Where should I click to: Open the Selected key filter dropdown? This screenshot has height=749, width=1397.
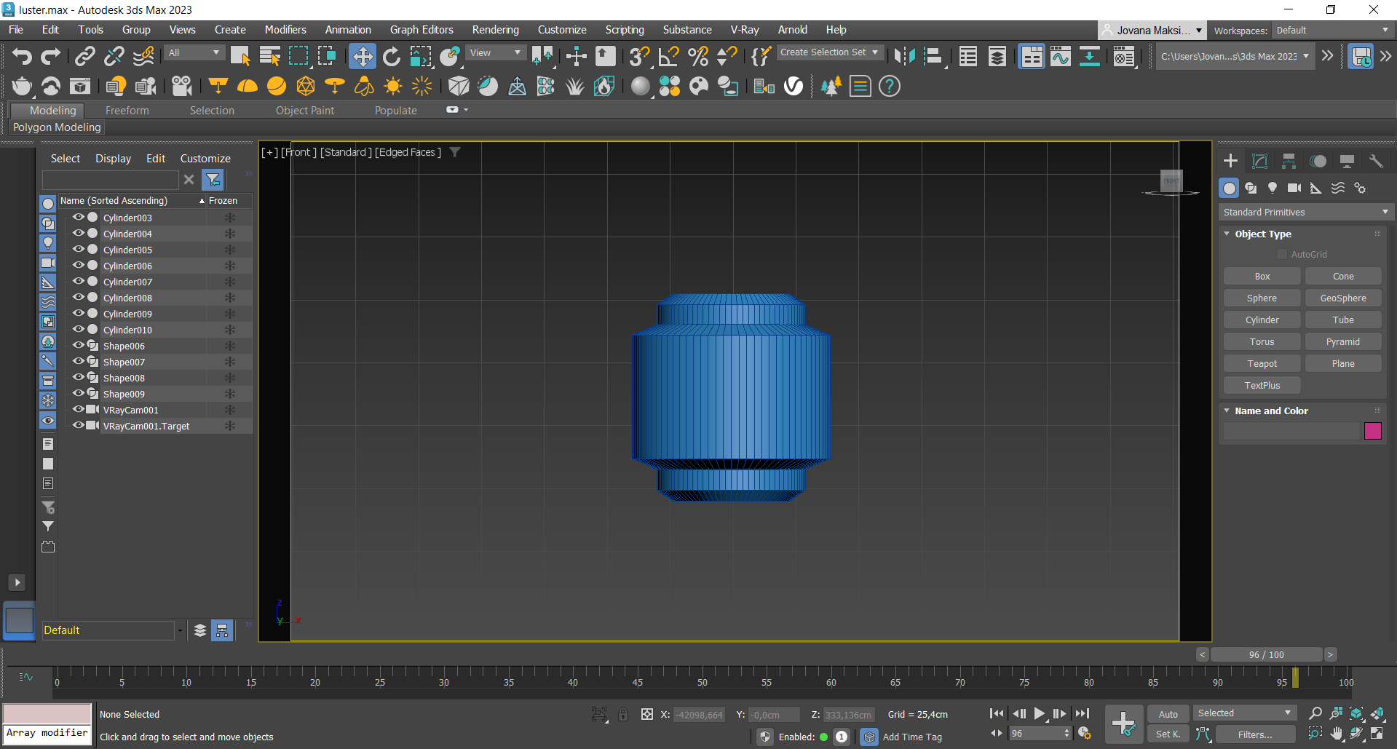pyautogui.click(x=1243, y=713)
